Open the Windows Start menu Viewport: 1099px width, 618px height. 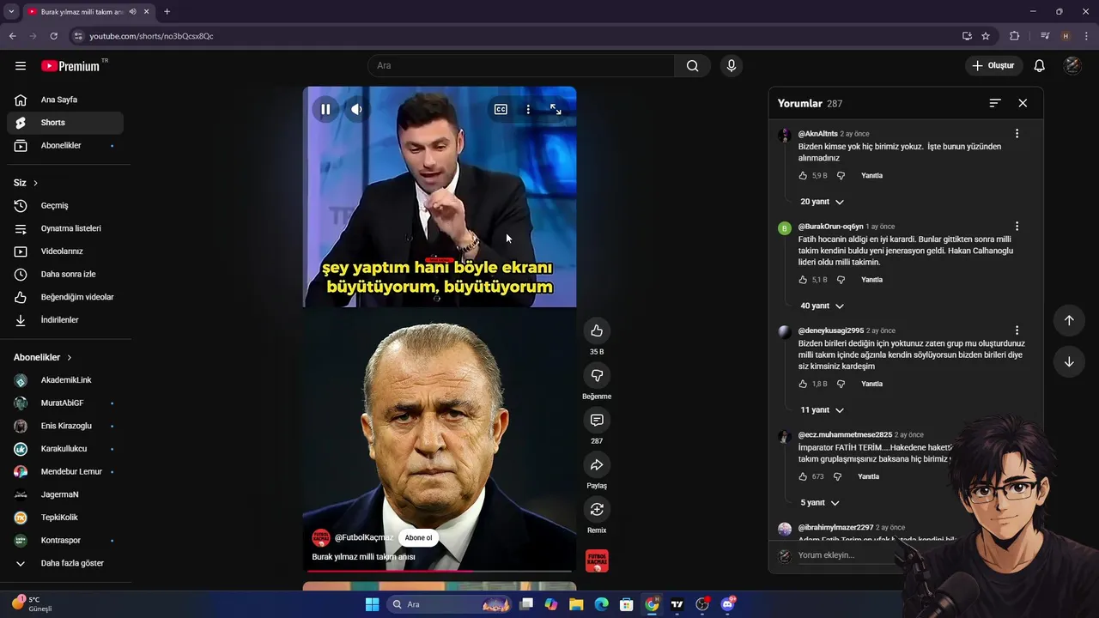click(372, 604)
